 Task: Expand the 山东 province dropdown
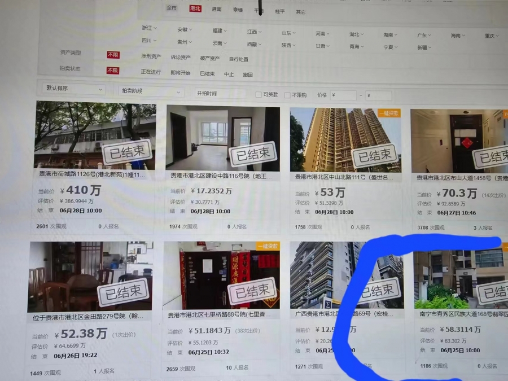(x=288, y=33)
